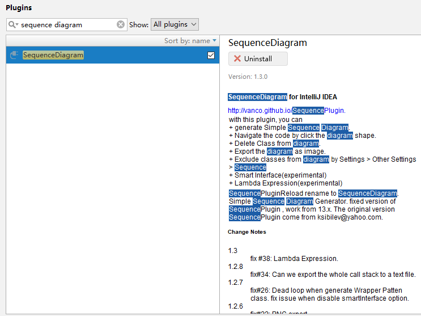Click the 1.3 version entry
Viewport: 421px width, 316px height.
click(232, 251)
